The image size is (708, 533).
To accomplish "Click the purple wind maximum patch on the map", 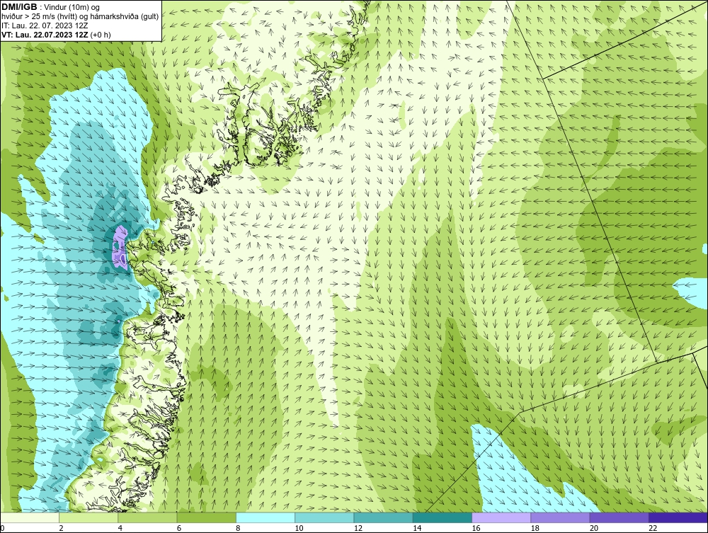I will (x=120, y=247).
